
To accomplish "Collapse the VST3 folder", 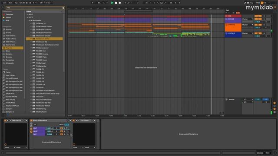I will [27, 17].
